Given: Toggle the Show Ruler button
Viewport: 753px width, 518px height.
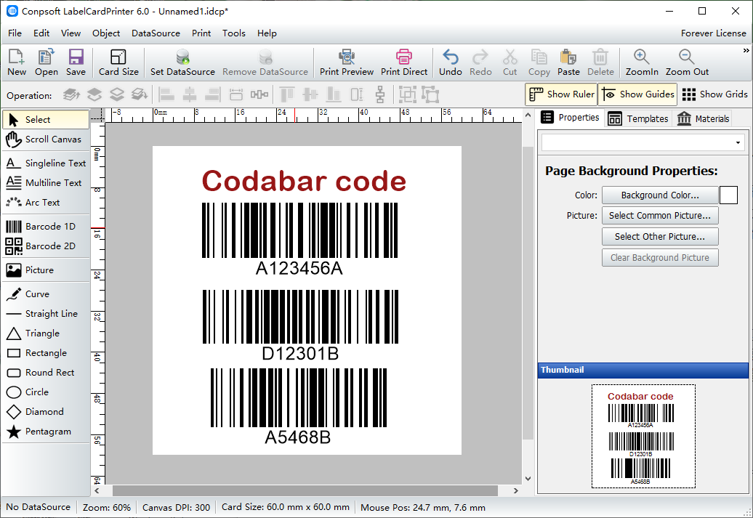Looking at the screenshot, I should 561,94.
